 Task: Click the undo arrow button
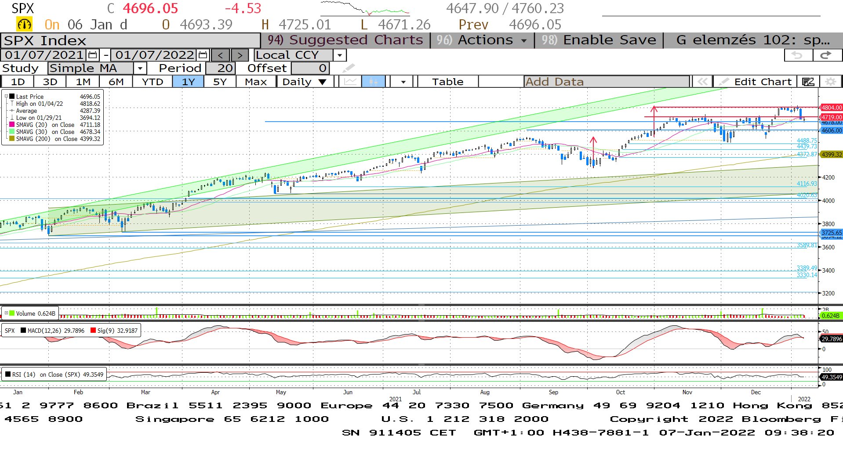(798, 55)
